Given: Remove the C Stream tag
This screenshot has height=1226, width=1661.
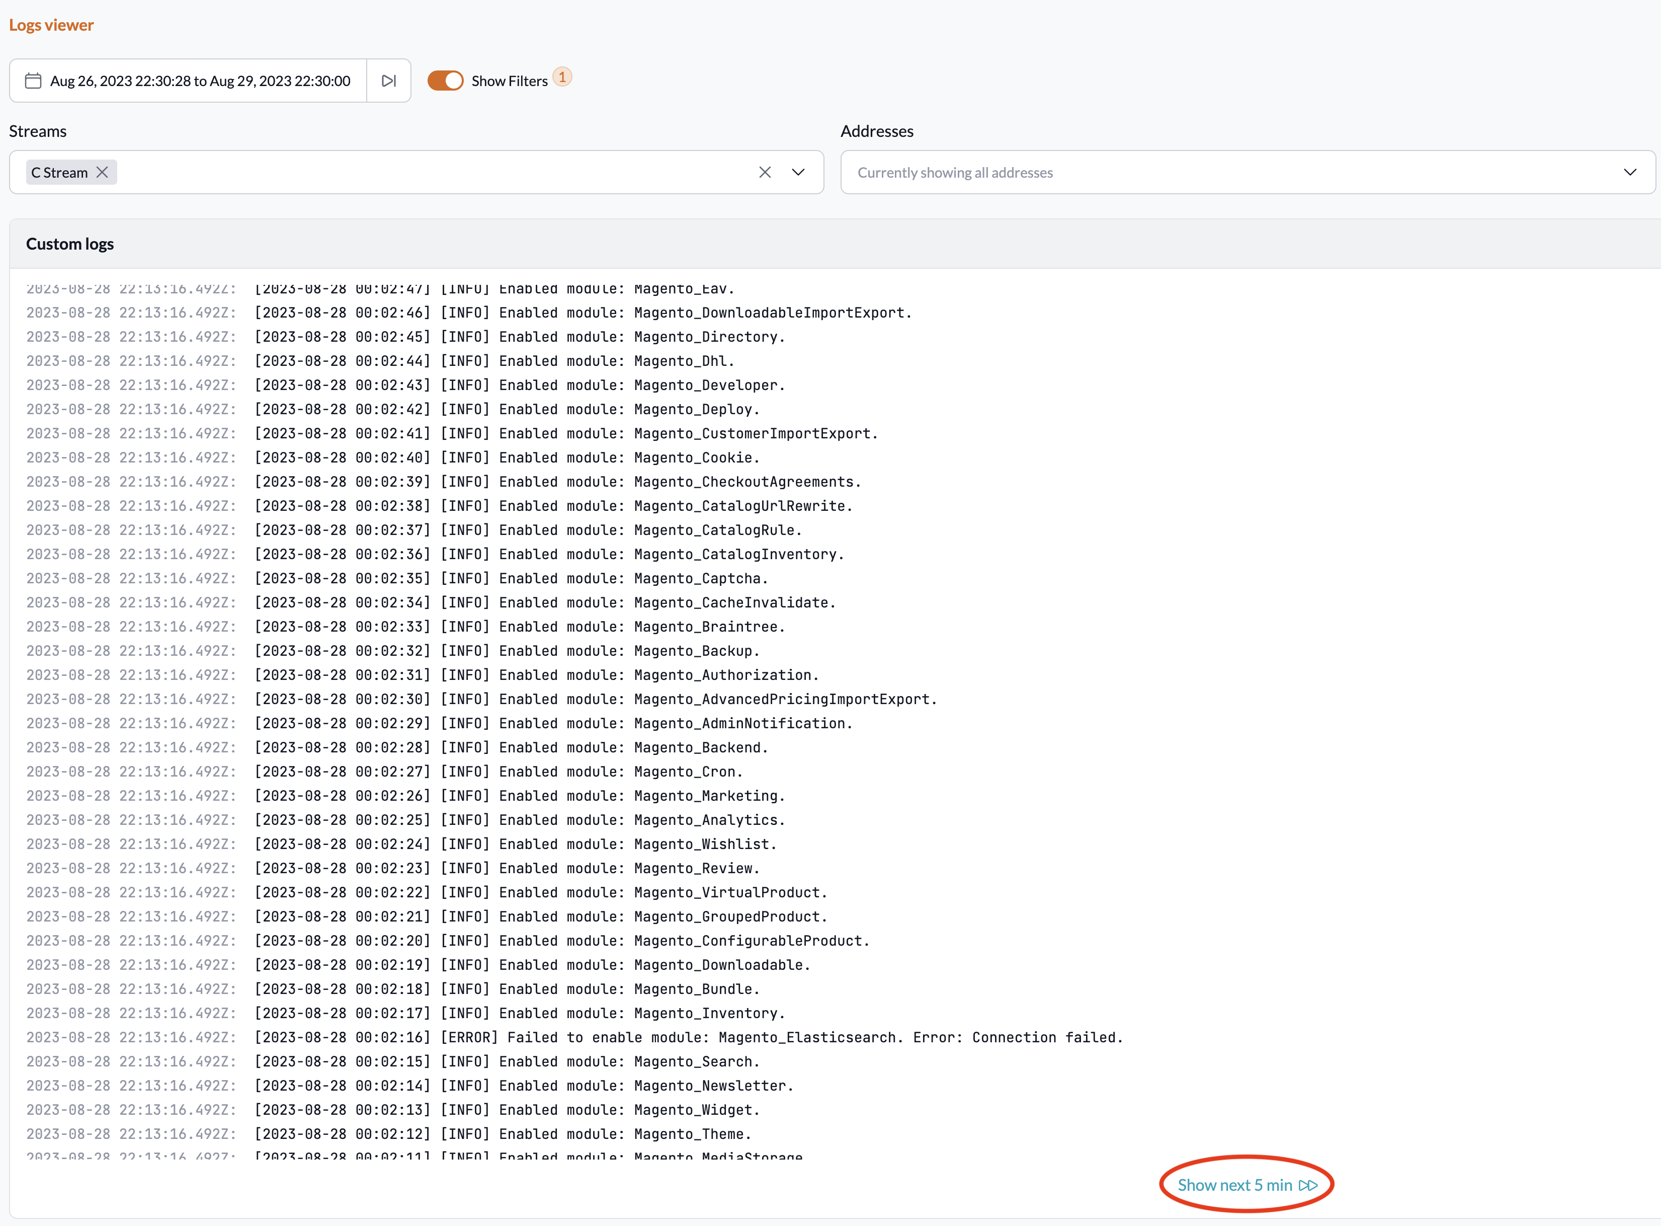Looking at the screenshot, I should (103, 172).
